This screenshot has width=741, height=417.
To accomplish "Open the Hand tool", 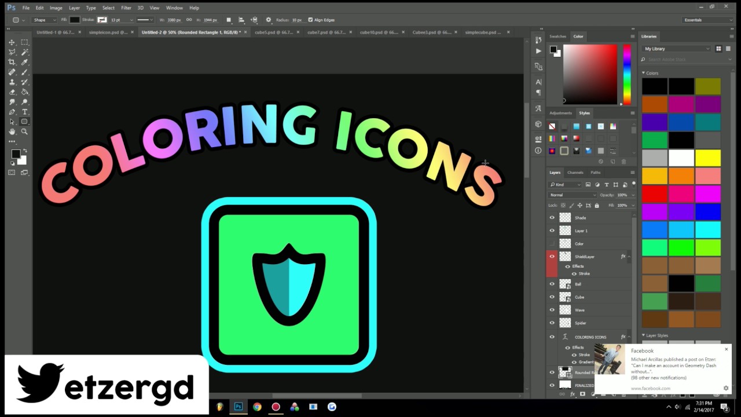I will point(12,131).
